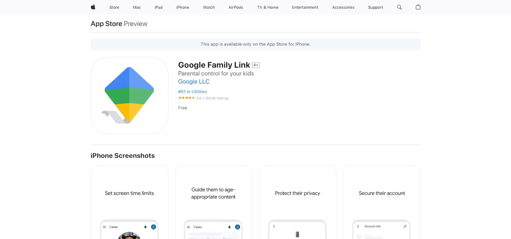Screen dimensions: 511x239
Task: Click the App Store Preview heading
Action: pyautogui.click(x=119, y=24)
